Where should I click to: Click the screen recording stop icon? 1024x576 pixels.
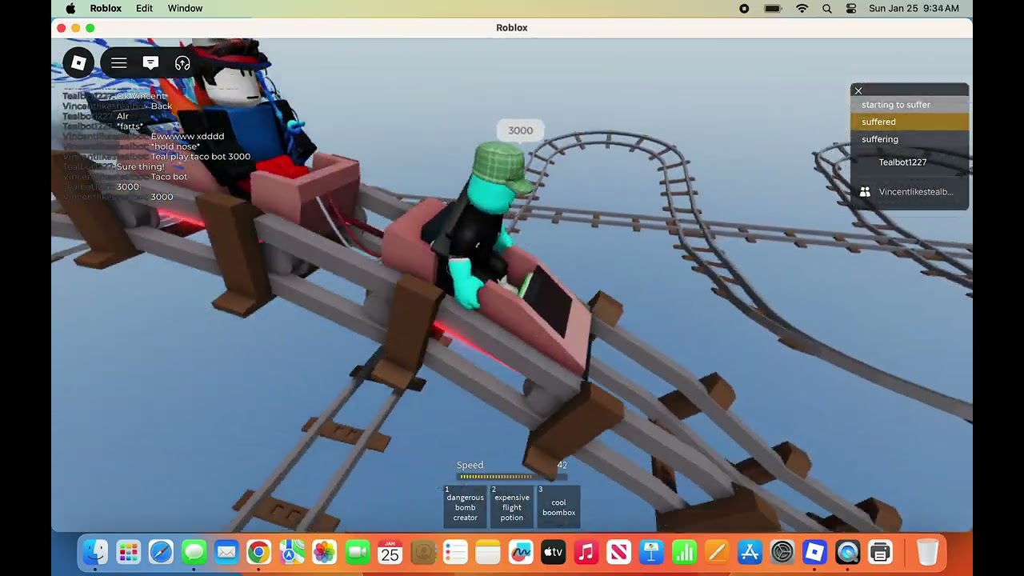[744, 8]
